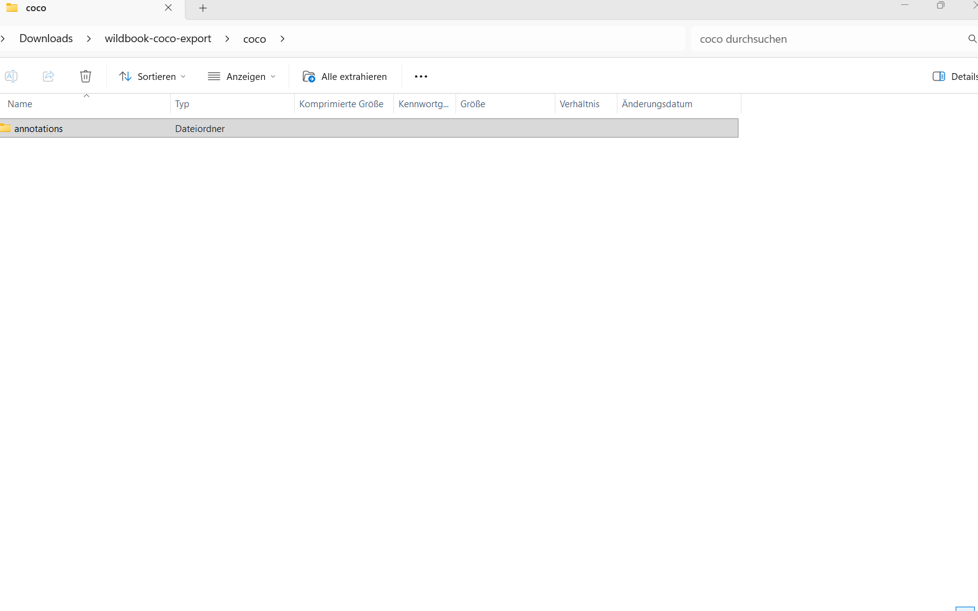This screenshot has width=978, height=611.
Task: Click the search magnifier icon
Action: click(x=972, y=39)
